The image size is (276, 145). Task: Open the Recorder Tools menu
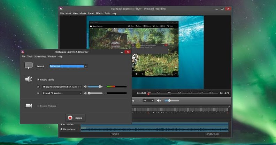30,56
